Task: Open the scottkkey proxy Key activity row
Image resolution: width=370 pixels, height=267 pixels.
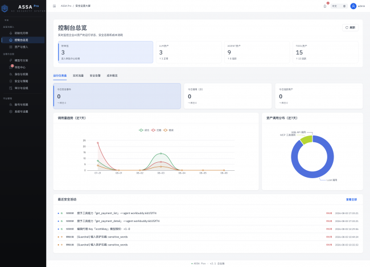Action: 208,229
